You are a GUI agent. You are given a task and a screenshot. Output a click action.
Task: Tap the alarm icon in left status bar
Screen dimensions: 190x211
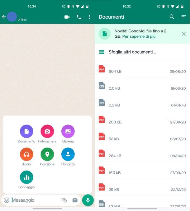tap(64, 6)
